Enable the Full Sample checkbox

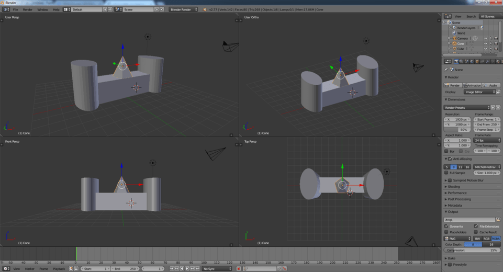pyautogui.click(x=446, y=173)
